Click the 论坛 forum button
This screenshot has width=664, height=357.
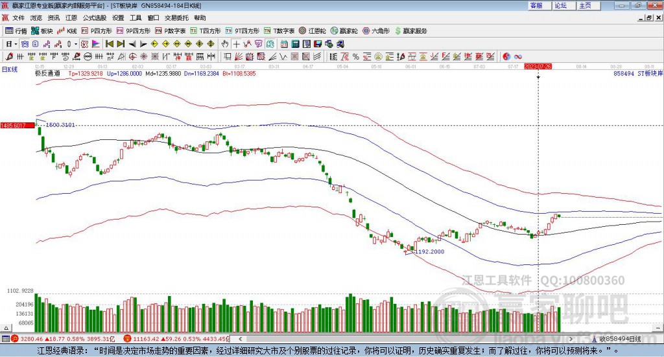pos(561,5)
